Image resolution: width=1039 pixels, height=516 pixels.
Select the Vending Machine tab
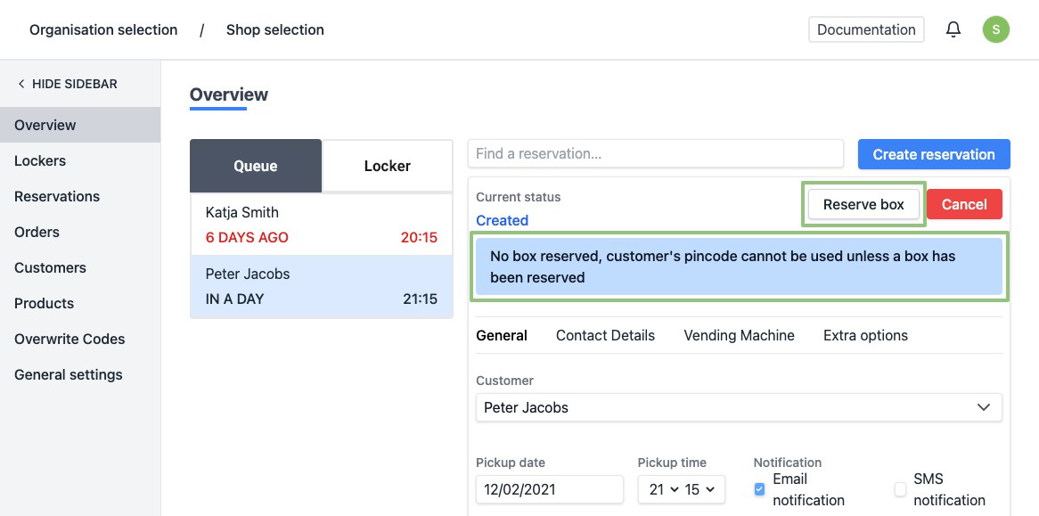(739, 335)
